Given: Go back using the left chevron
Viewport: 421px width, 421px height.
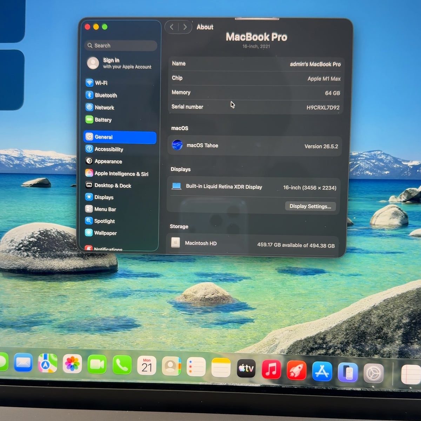Looking at the screenshot, I should pyautogui.click(x=172, y=27).
